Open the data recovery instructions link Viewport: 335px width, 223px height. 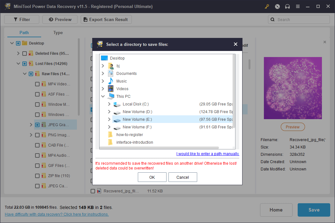pos(56,214)
